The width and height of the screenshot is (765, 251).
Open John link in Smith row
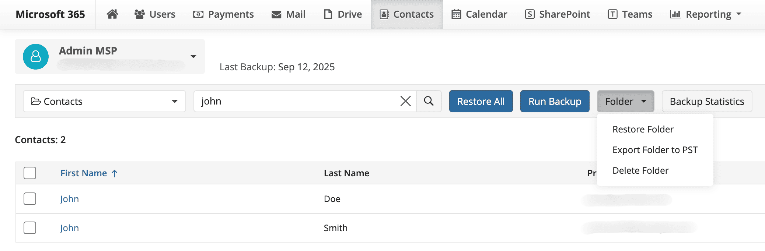point(70,228)
